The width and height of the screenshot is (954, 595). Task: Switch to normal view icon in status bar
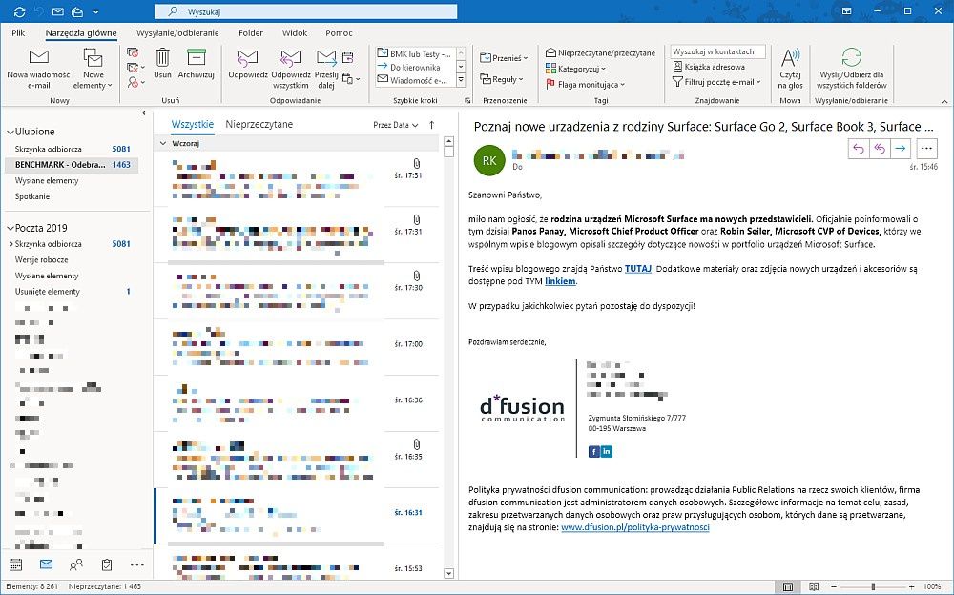[788, 587]
